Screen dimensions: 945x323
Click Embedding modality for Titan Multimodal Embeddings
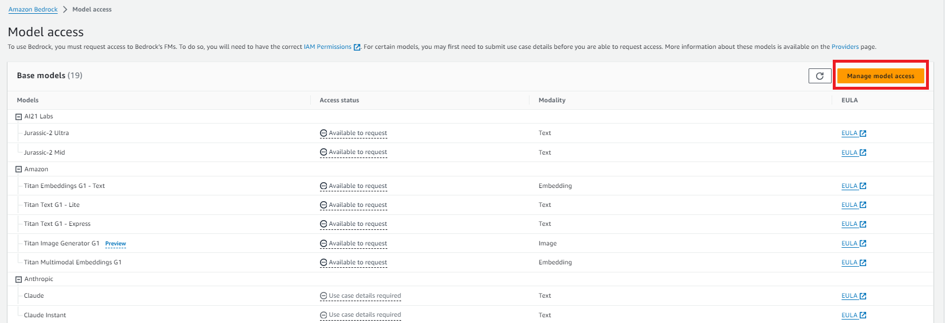pyautogui.click(x=555, y=263)
